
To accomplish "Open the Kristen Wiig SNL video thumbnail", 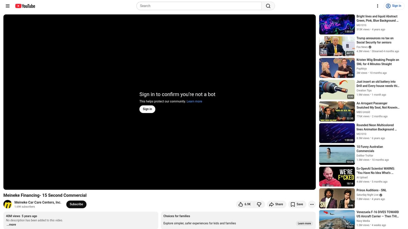I will (337, 68).
